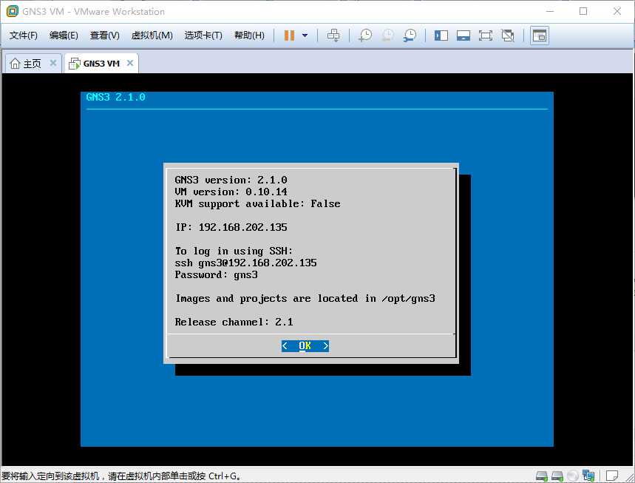This screenshot has width=635, height=483.
Task: Click the 'GNS3 2.1.0' console header text
Action: [x=116, y=97]
